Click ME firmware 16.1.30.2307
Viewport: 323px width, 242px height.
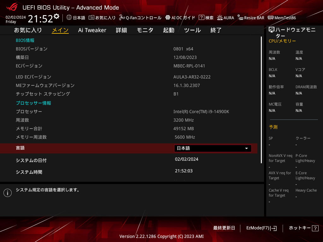click(187, 85)
